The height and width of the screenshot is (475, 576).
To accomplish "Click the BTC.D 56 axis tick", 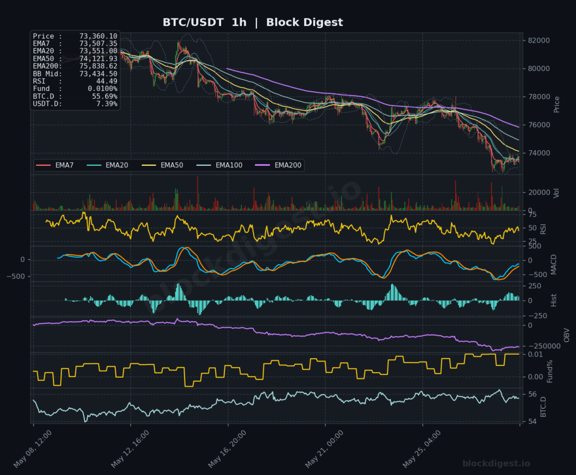I will pyautogui.click(x=532, y=394).
